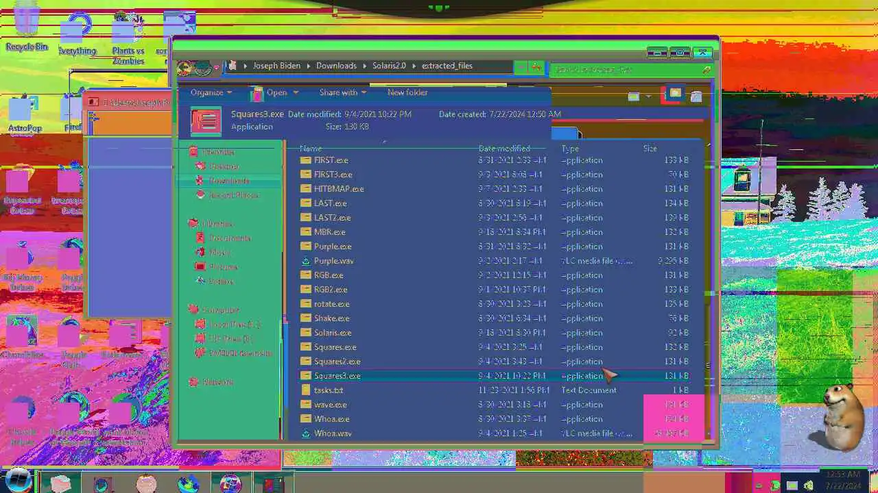
Task: Select the HITBMAP.exe file icon
Action: [306, 189]
